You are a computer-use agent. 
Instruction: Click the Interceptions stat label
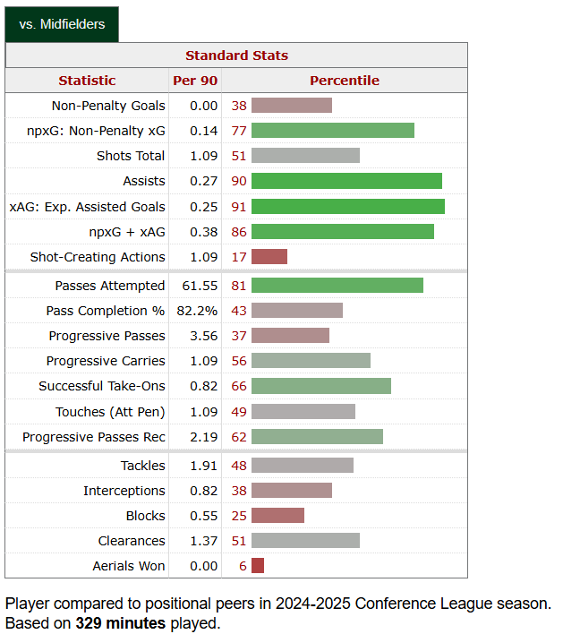tap(124, 491)
